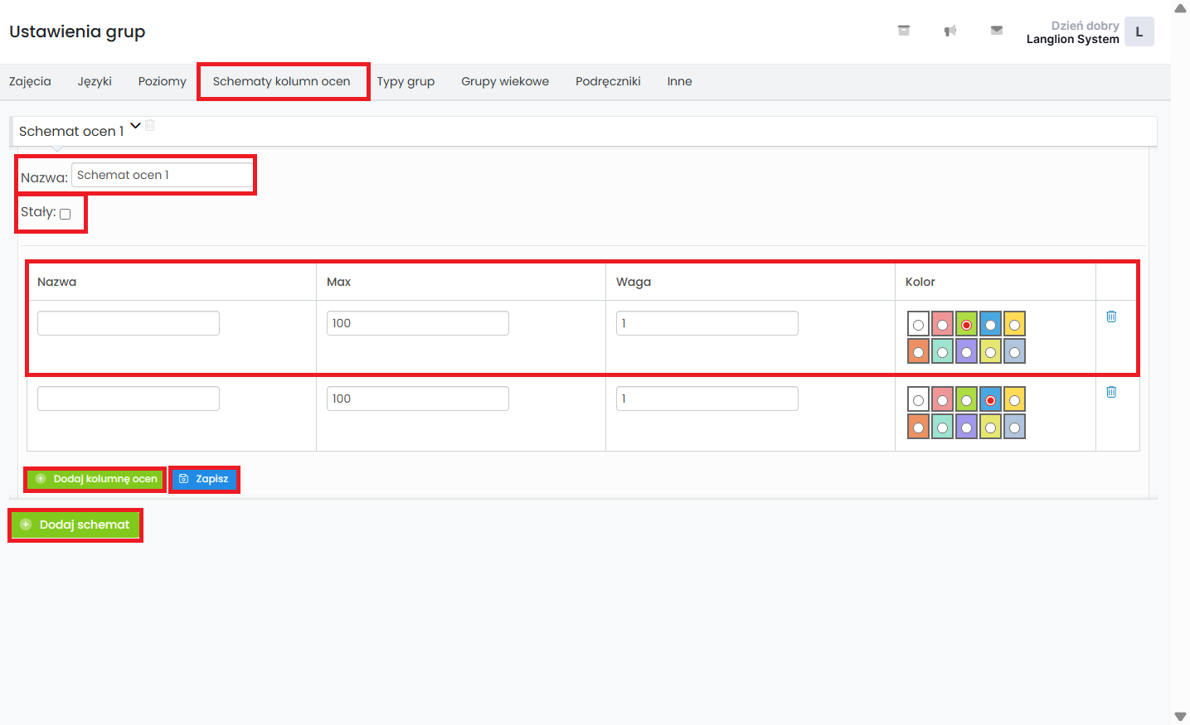The width and height of the screenshot is (1190, 725).
Task: Click the user avatar labeled L
Action: click(x=1139, y=32)
